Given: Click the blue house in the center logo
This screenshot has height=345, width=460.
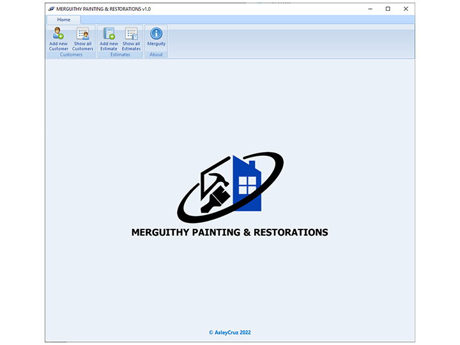Looking at the screenshot, I should pos(246,184).
